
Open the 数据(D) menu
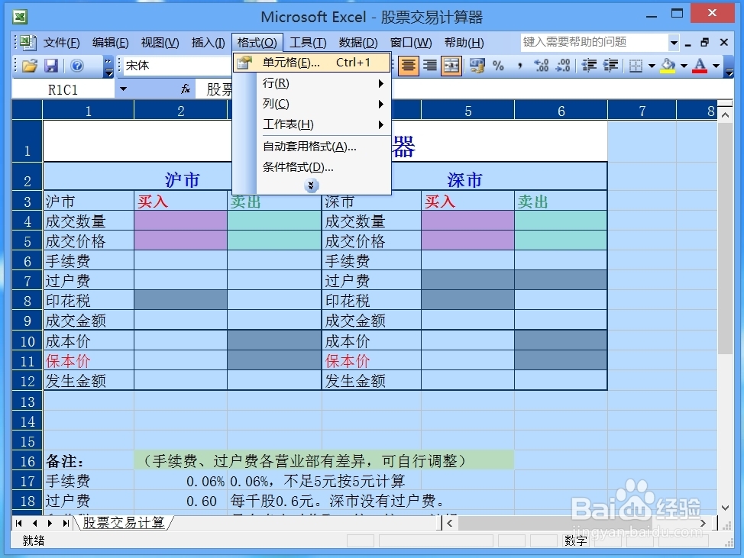(x=357, y=43)
